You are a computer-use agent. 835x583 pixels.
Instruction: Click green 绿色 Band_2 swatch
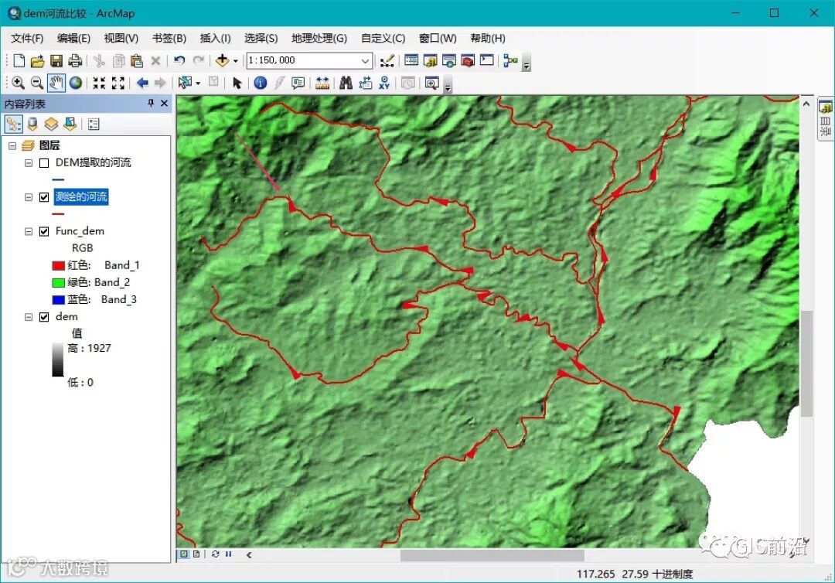[x=58, y=283]
